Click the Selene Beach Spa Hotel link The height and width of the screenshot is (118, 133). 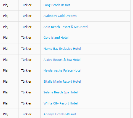(60, 92)
